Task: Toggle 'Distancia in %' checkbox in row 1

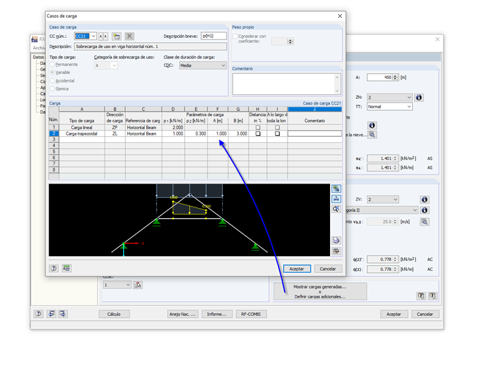Action: pos(257,127)
